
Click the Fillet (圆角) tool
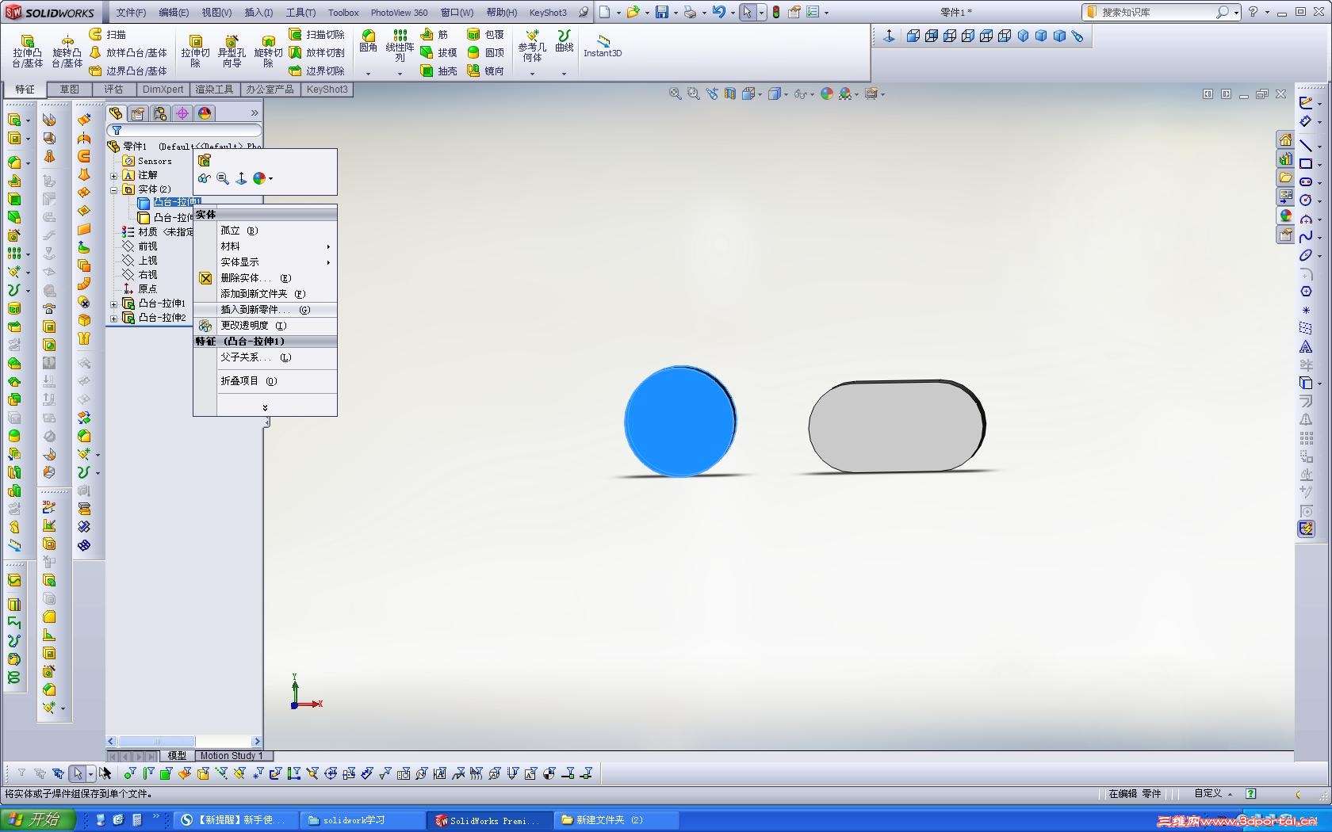[368, 41]
